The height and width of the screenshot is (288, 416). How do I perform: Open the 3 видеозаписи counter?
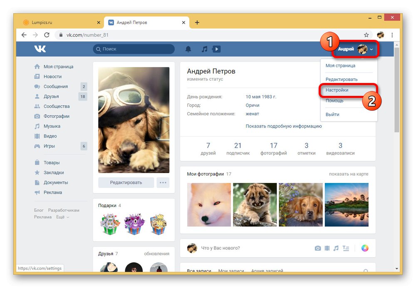tap(340, 149)
